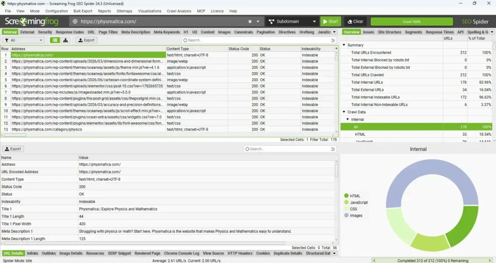Select the HTML row under Internal
496x263 pixels.
tap(416, 134)
